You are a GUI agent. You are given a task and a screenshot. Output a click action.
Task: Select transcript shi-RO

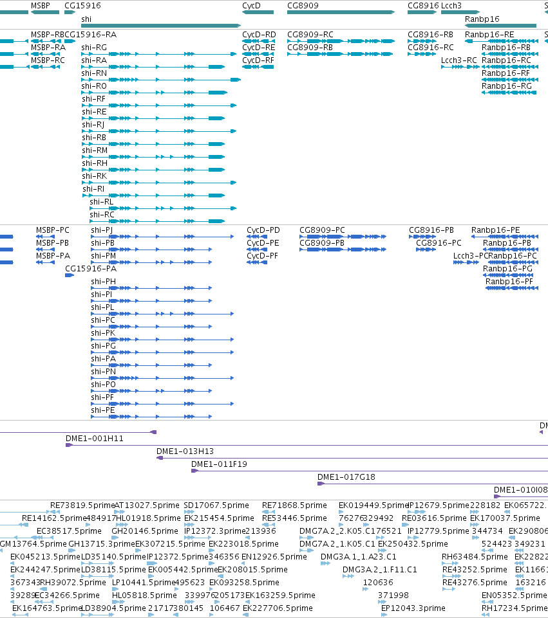[155, 93]
